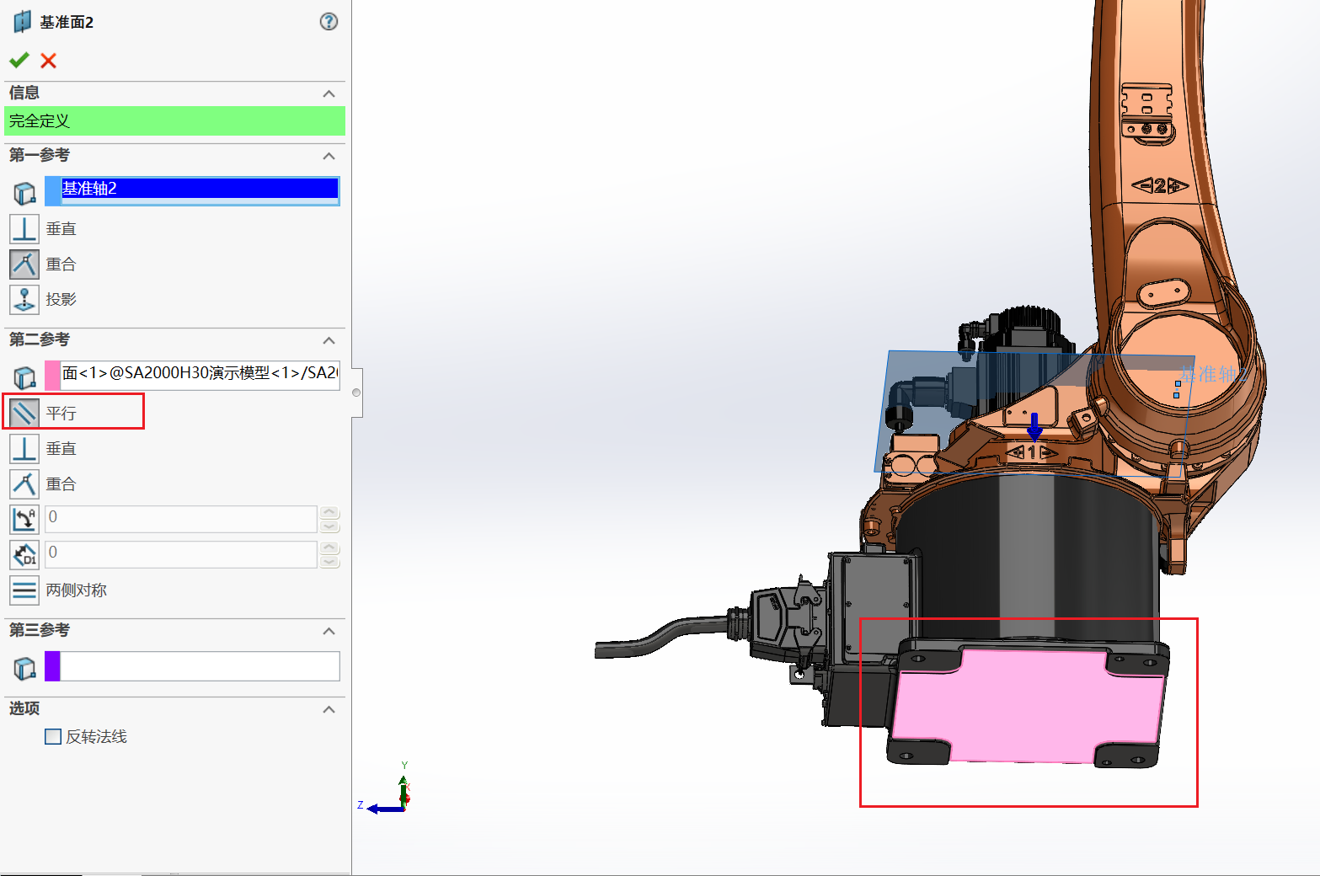Cancel with the red X icon

[x=49, y=61]
